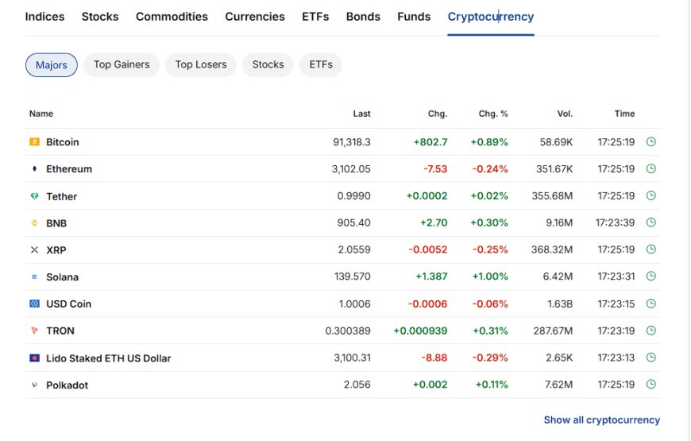Image resolution: width=691 pixels, height=441 pixels.
Task: Click the Solana coin icon
Action: [34, 277]
